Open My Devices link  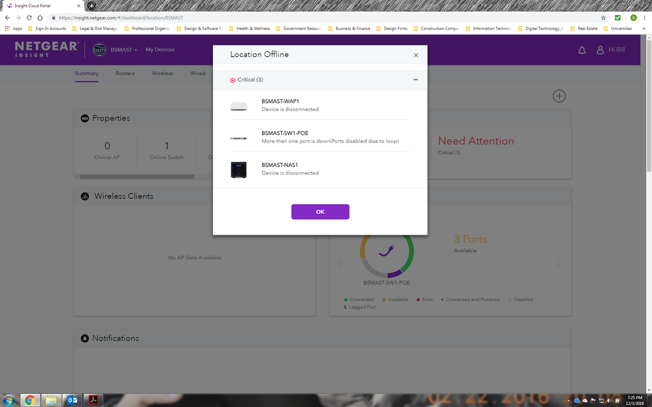point(159,50)
